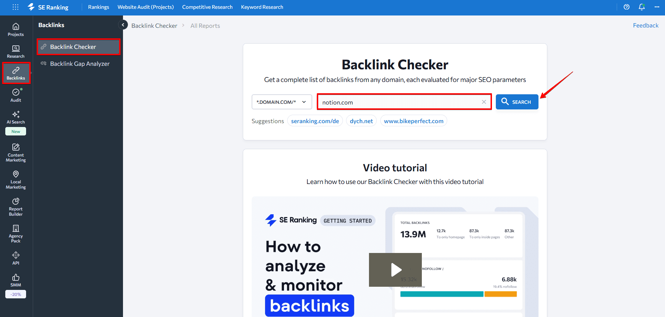Viewport: 665px width, 317px height.
Task: Open Content Marketing in the sidebar
Action: 16,153
